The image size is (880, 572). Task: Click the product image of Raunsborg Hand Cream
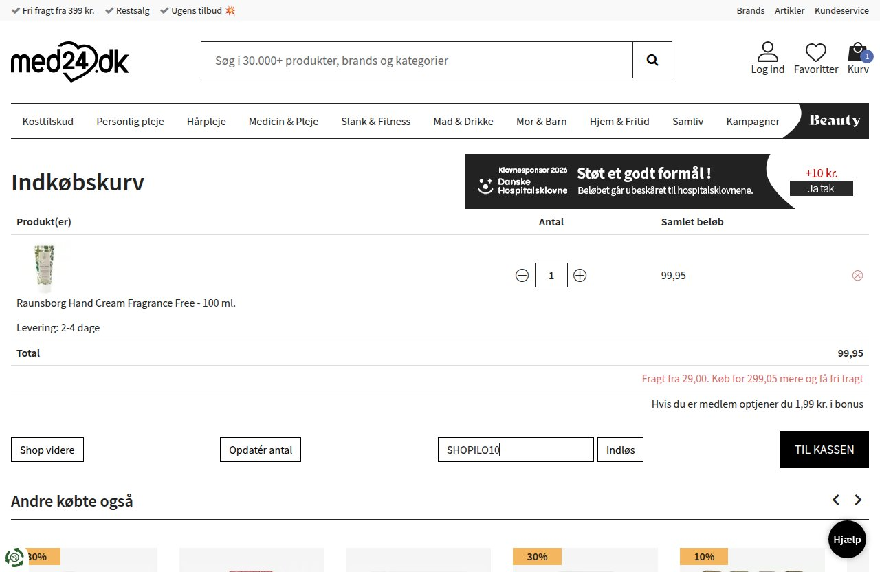[44, 268]
